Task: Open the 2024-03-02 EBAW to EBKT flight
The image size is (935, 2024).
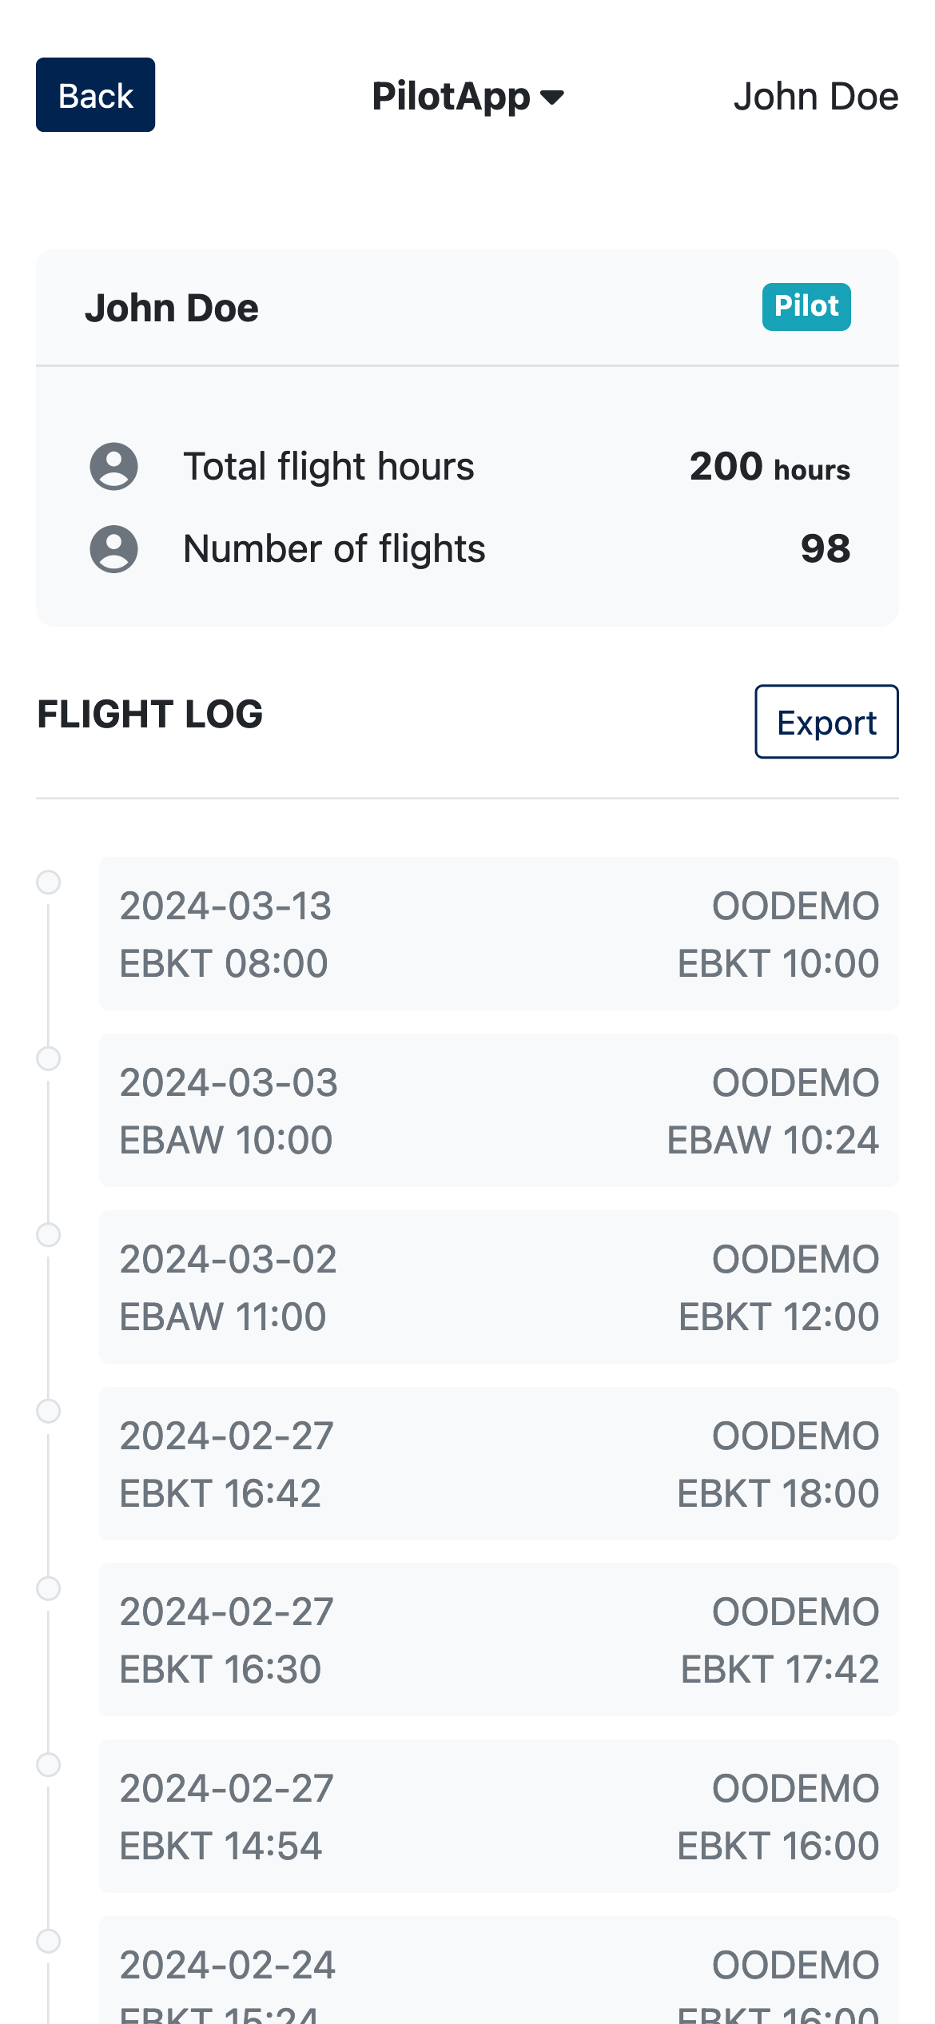Action: coord(499,1287)
